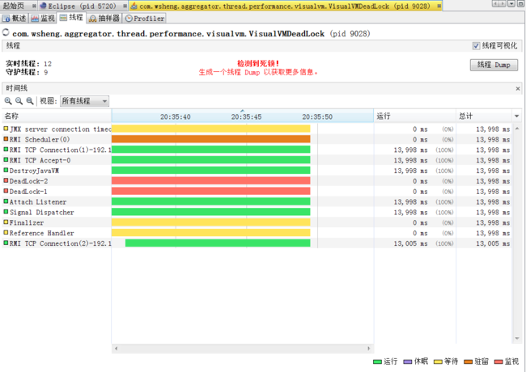
Task: Click the orange RMI Scheduler(0) timeline bar
Action: [211, 139]
